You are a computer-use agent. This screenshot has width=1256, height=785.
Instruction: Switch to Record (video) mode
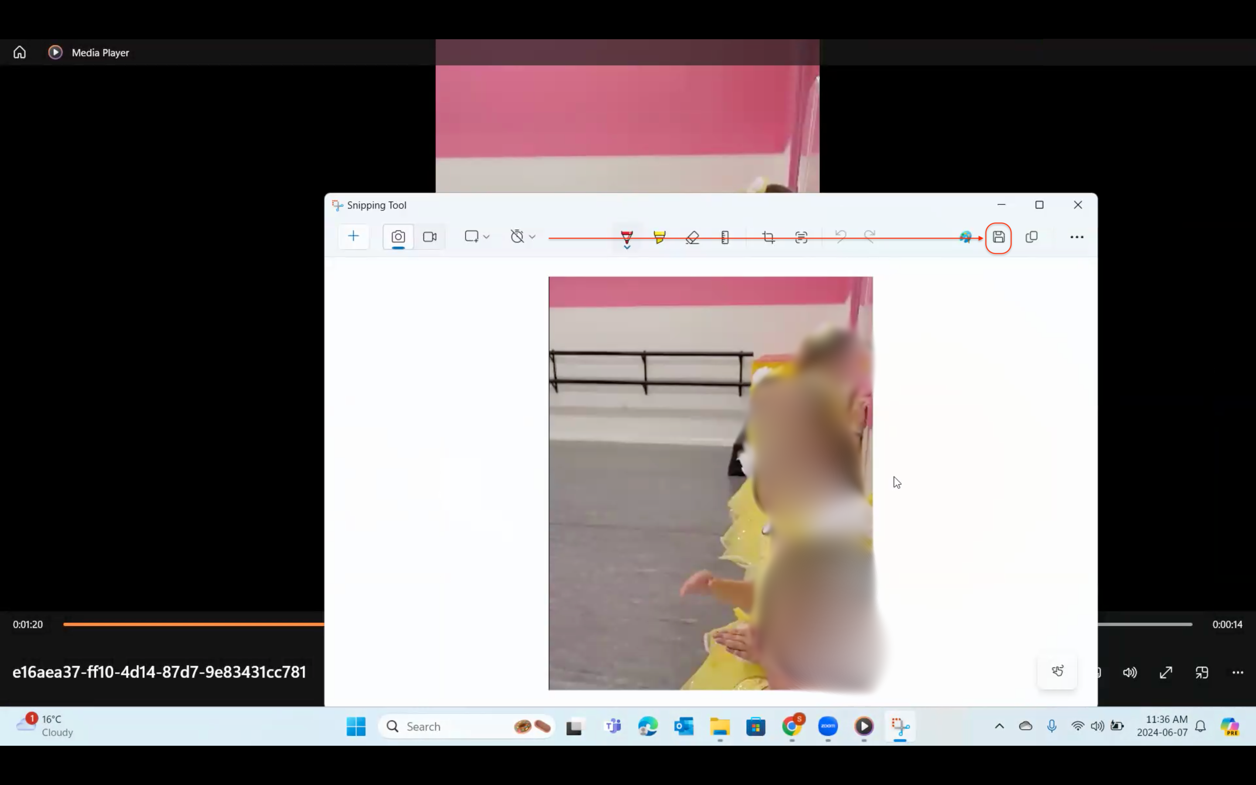430,237
